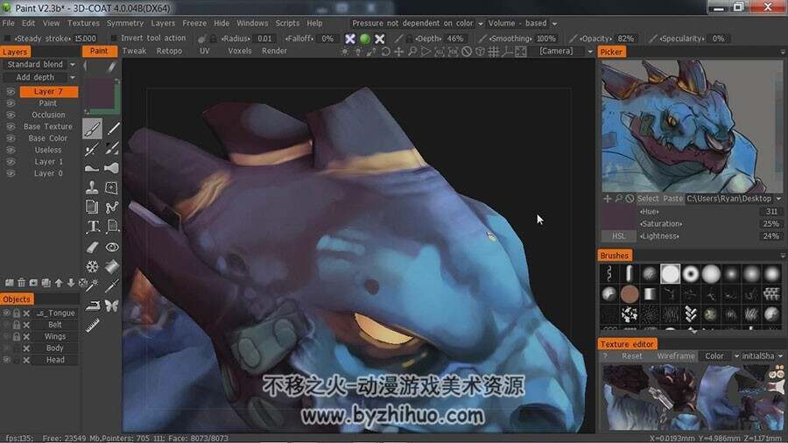Click the picker panel magnifier icon
The height and width of the screenshot is (443, 788).
[619, 199]
